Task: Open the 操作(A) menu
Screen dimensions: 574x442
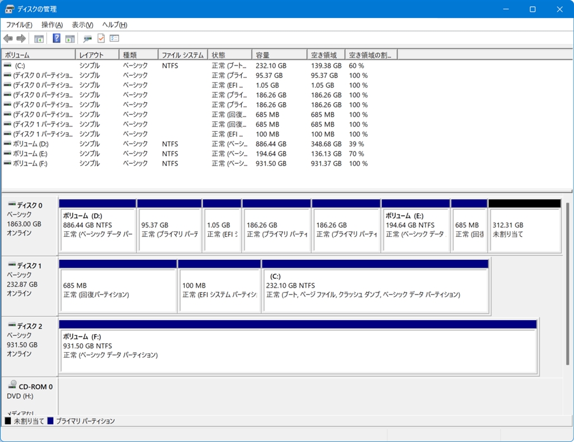Action: tap(52, 25)
